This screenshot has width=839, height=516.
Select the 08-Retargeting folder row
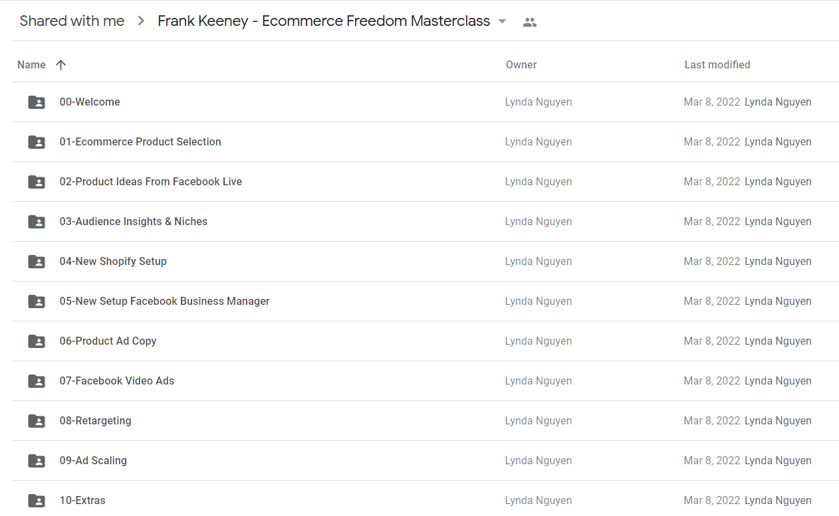click(x=425, y=421)
